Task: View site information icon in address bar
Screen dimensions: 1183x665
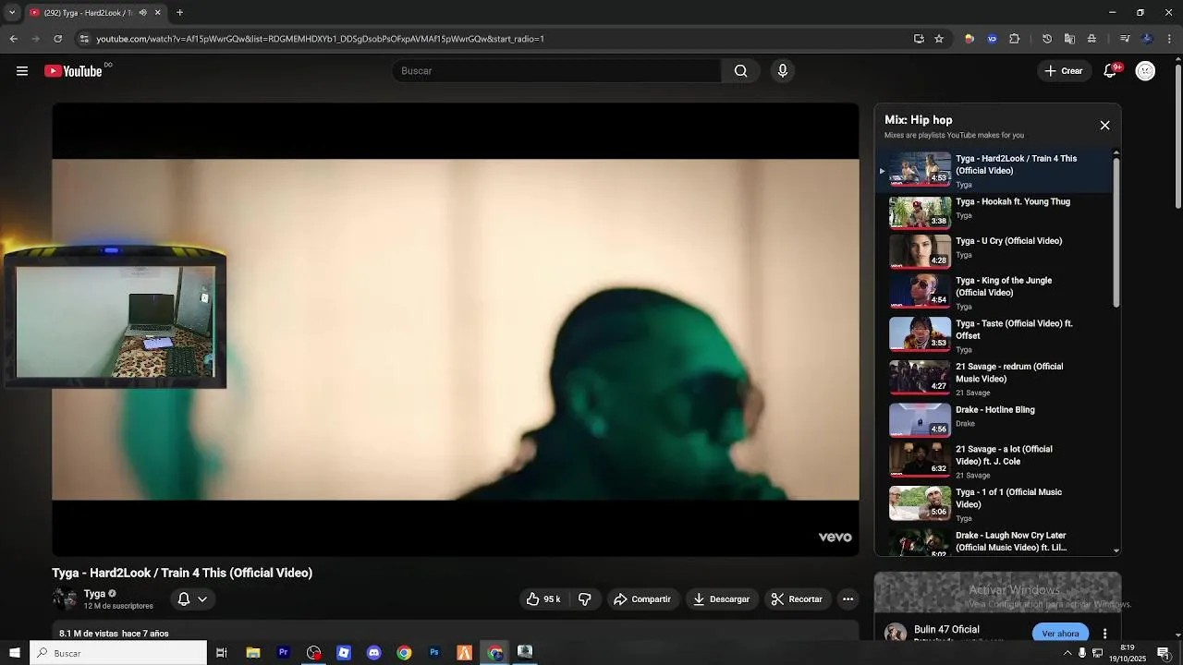Action: 84,39
